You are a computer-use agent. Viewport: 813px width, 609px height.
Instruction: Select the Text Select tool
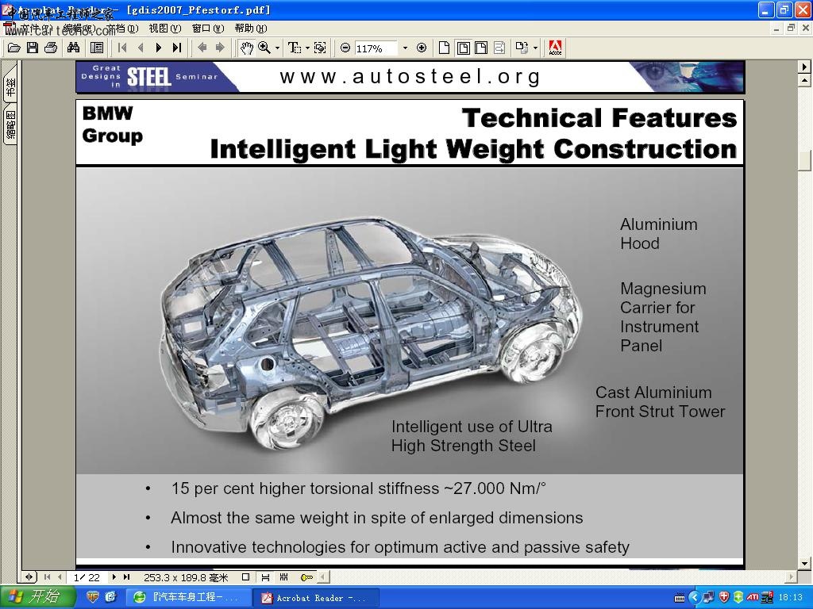click(295, 48)
